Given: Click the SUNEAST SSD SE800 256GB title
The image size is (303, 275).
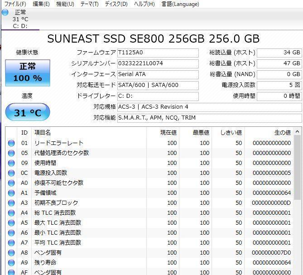Looking at the screenshot, I should point(154,39).
